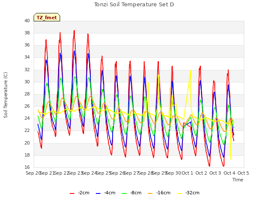Click the 34 y-axis tick label
This screenshot has width=269, height=201.
[27, 57]
